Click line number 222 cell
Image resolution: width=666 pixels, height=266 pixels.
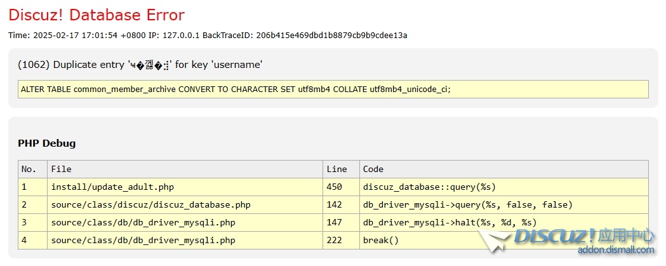click(334, 240)
